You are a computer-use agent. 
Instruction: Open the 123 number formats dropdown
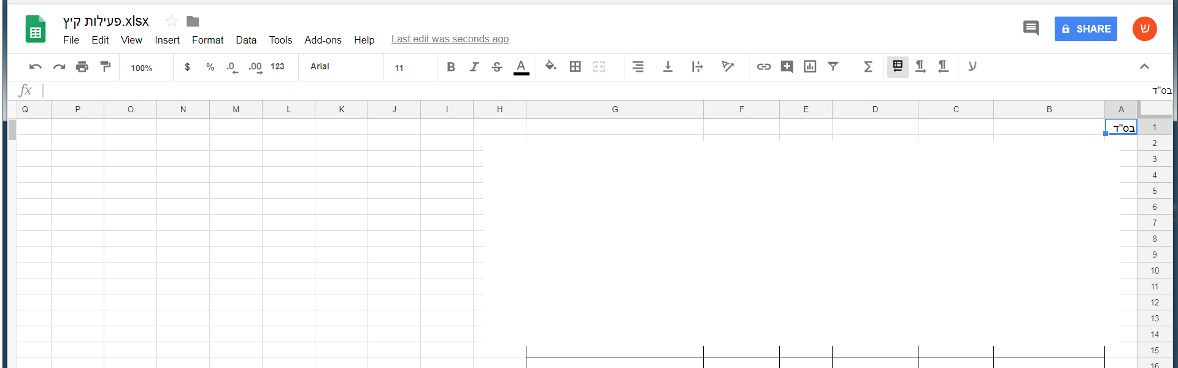(277, 66)
